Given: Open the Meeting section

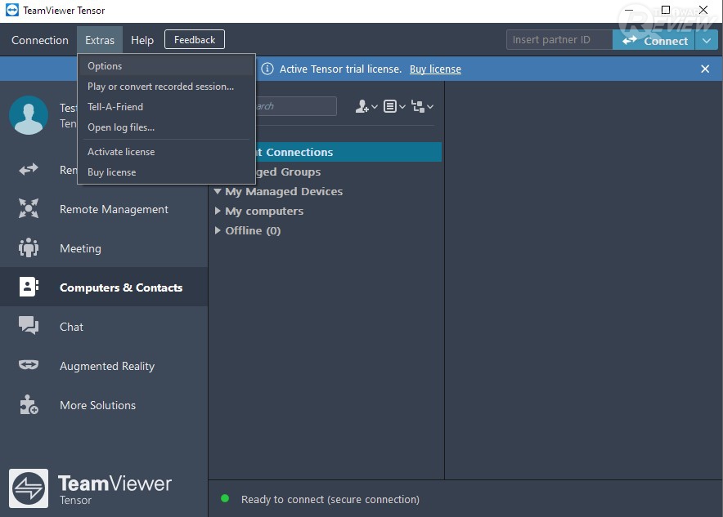Looking at the screenshot, I should [x=104, y=248].
